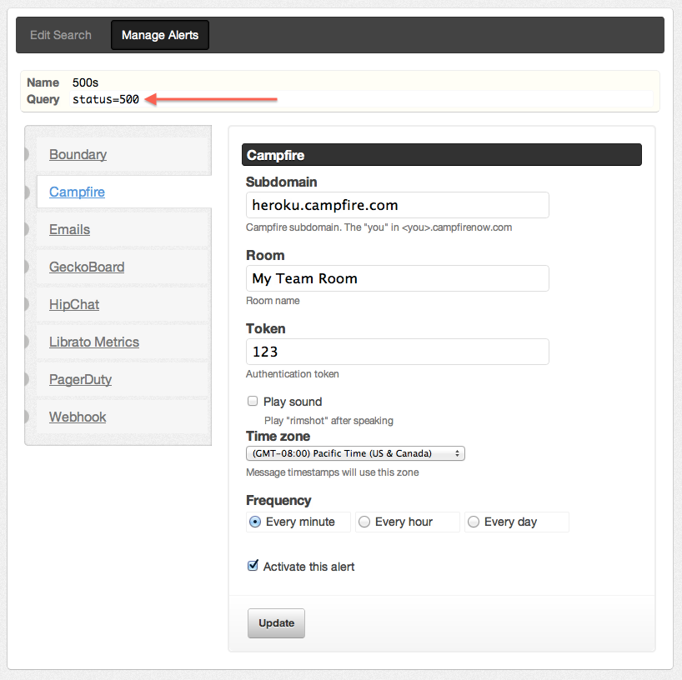Choose GeckoBoard from the services list

[87, 267]
